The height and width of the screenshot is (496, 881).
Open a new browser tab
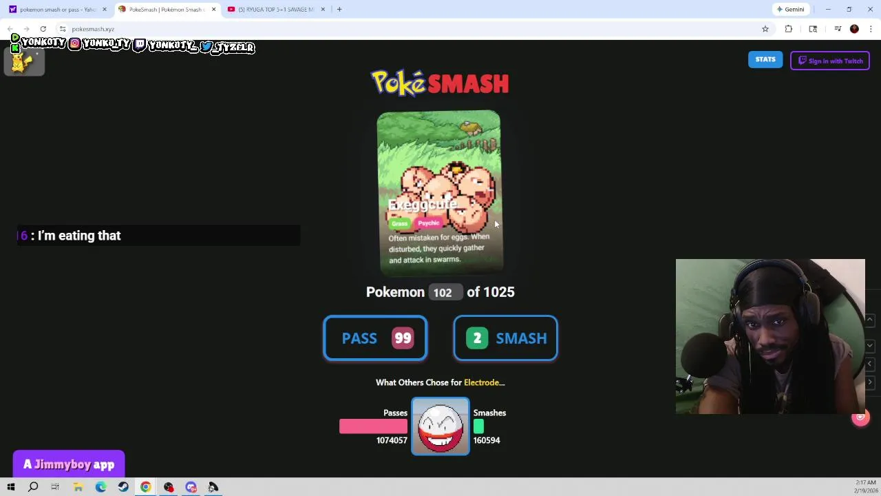(339, 9)
